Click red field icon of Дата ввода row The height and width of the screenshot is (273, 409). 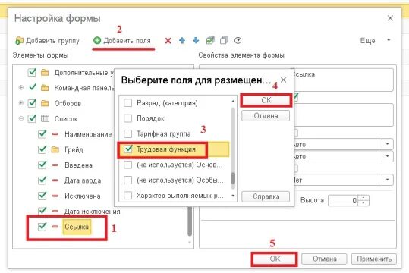[55, 180]
